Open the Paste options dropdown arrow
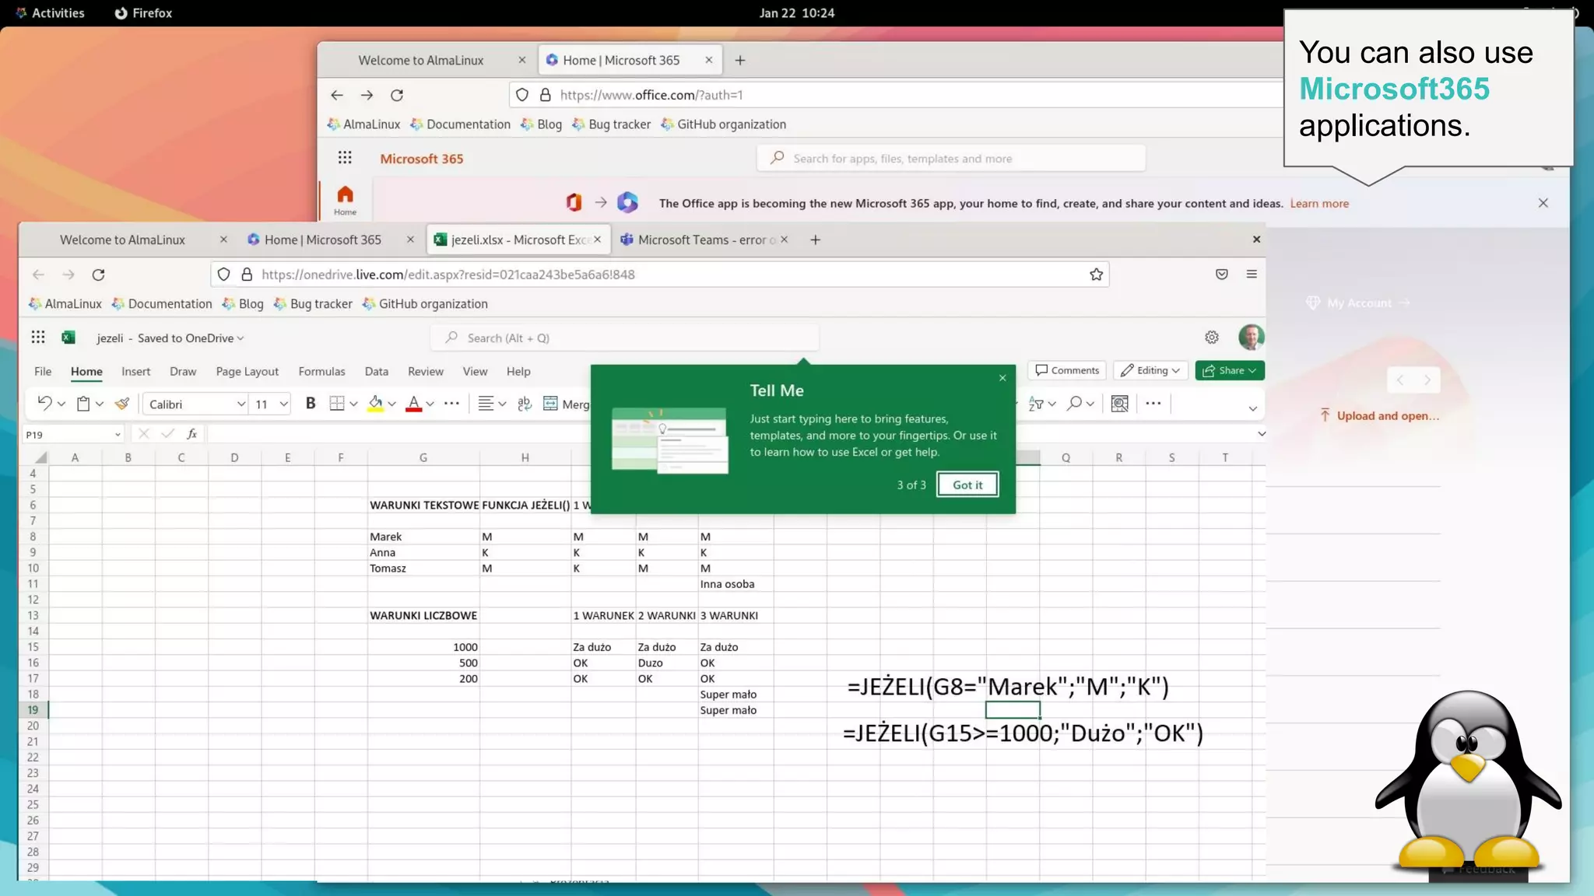This screenshot has height=896, width=1594. (x=100, y=404)
